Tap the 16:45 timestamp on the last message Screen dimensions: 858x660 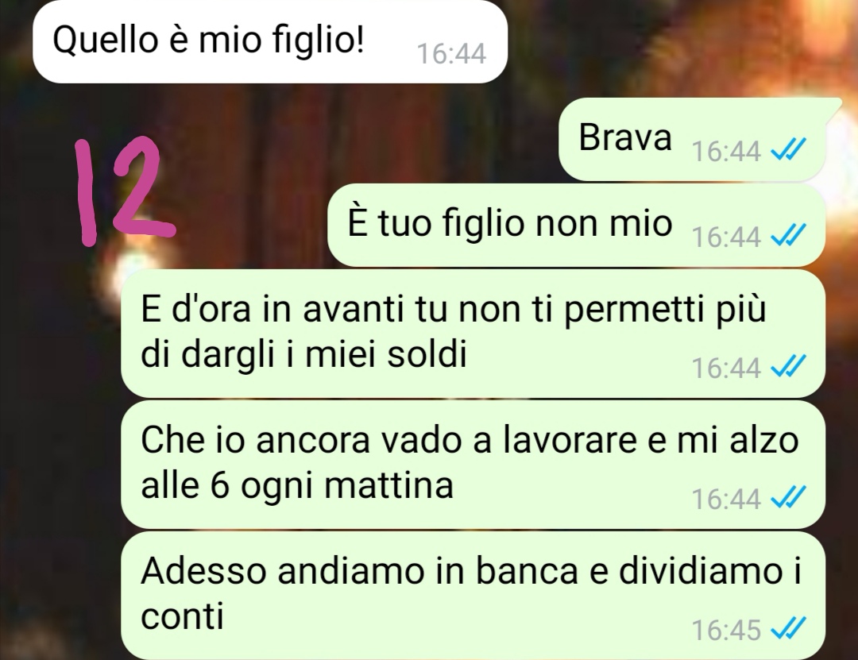pos(726,629)
